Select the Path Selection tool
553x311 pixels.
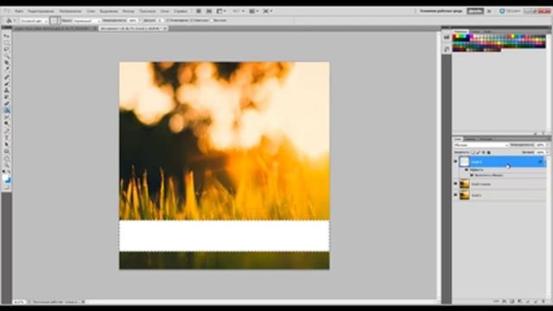pos(7,144)
